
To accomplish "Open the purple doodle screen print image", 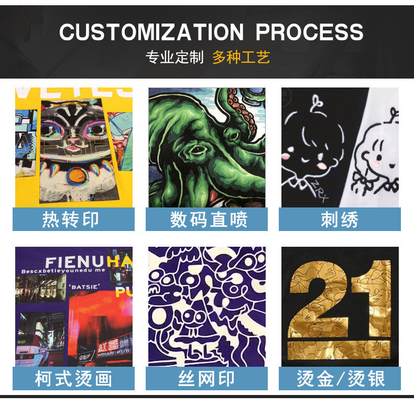I will (x=207, y=306).
